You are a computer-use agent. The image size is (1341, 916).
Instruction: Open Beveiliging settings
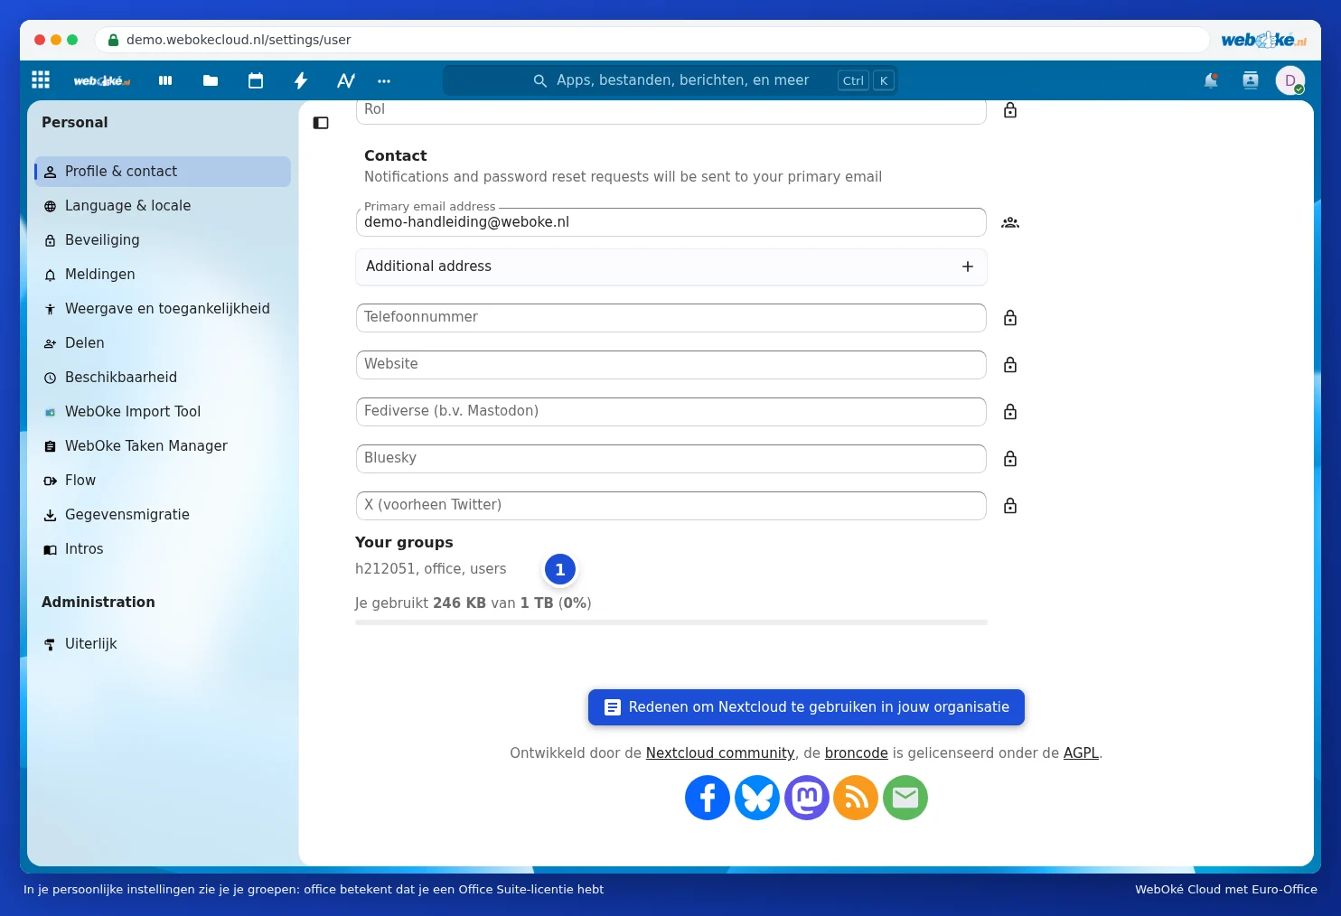[163, 240]
